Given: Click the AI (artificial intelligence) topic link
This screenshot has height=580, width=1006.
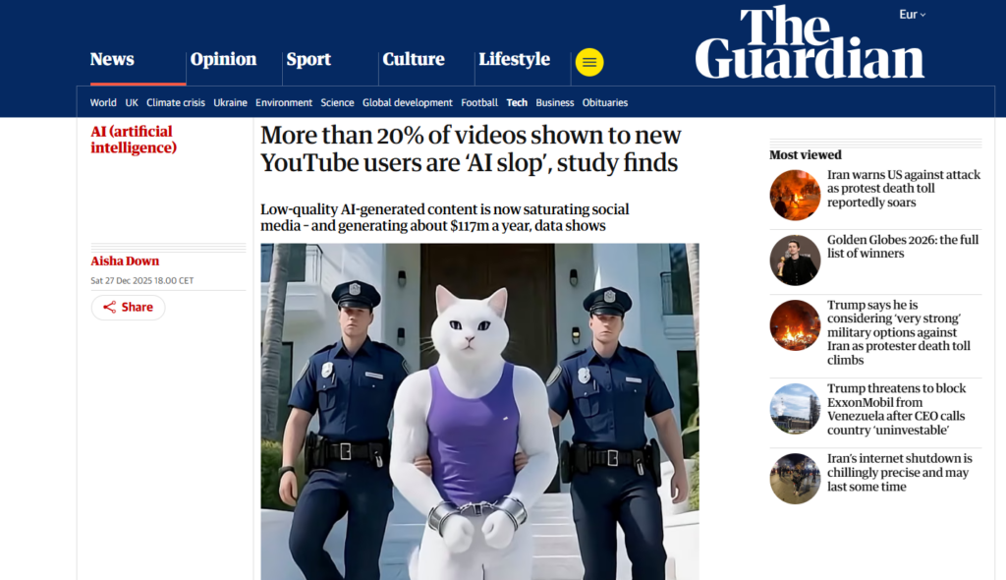Looking at the screenshot, I should pos(134,140).
